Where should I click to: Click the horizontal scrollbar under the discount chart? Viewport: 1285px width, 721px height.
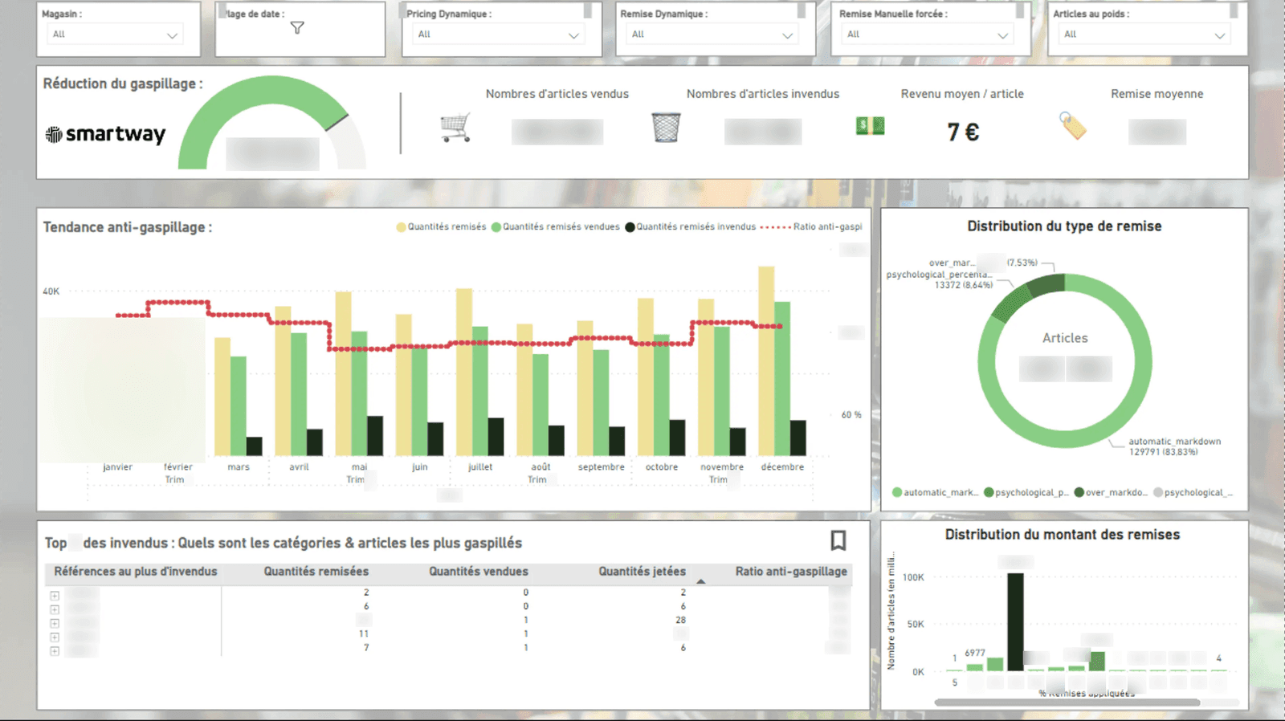point(1067,703)
